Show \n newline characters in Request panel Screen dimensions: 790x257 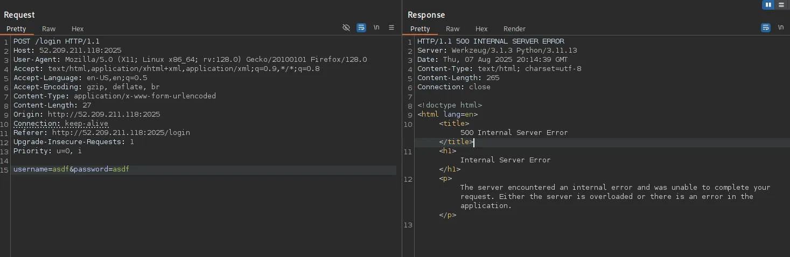point(376,28)
